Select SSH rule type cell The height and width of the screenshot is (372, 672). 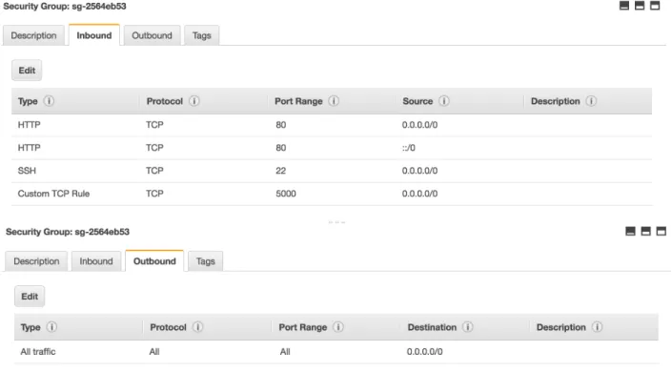[27, 171]
